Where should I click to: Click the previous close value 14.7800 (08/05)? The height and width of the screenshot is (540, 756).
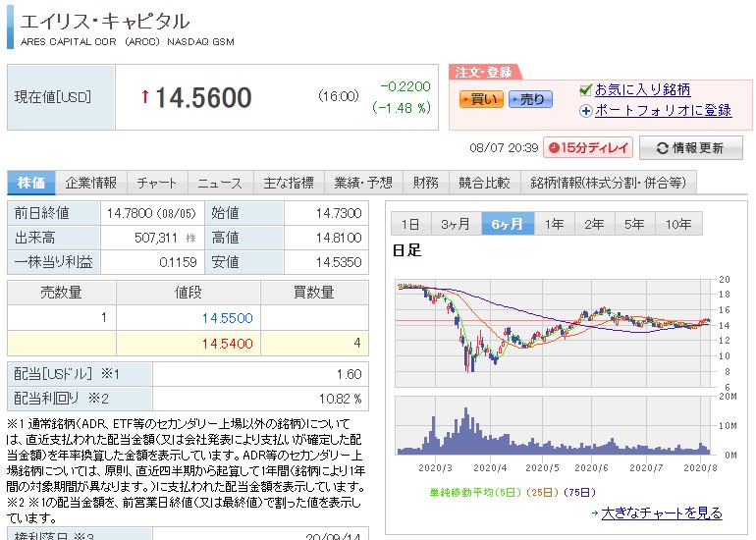pyautogui.click(x=151, y=213)
